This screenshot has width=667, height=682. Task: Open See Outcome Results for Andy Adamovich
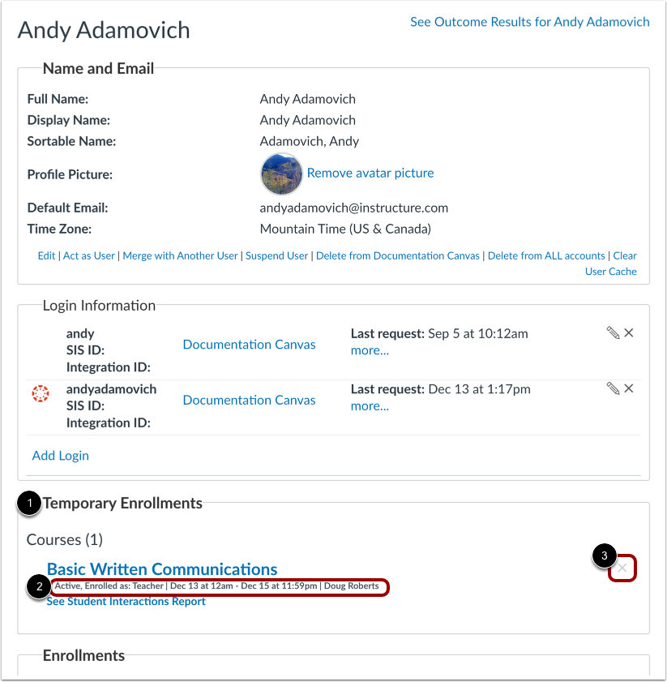[529, 22]
